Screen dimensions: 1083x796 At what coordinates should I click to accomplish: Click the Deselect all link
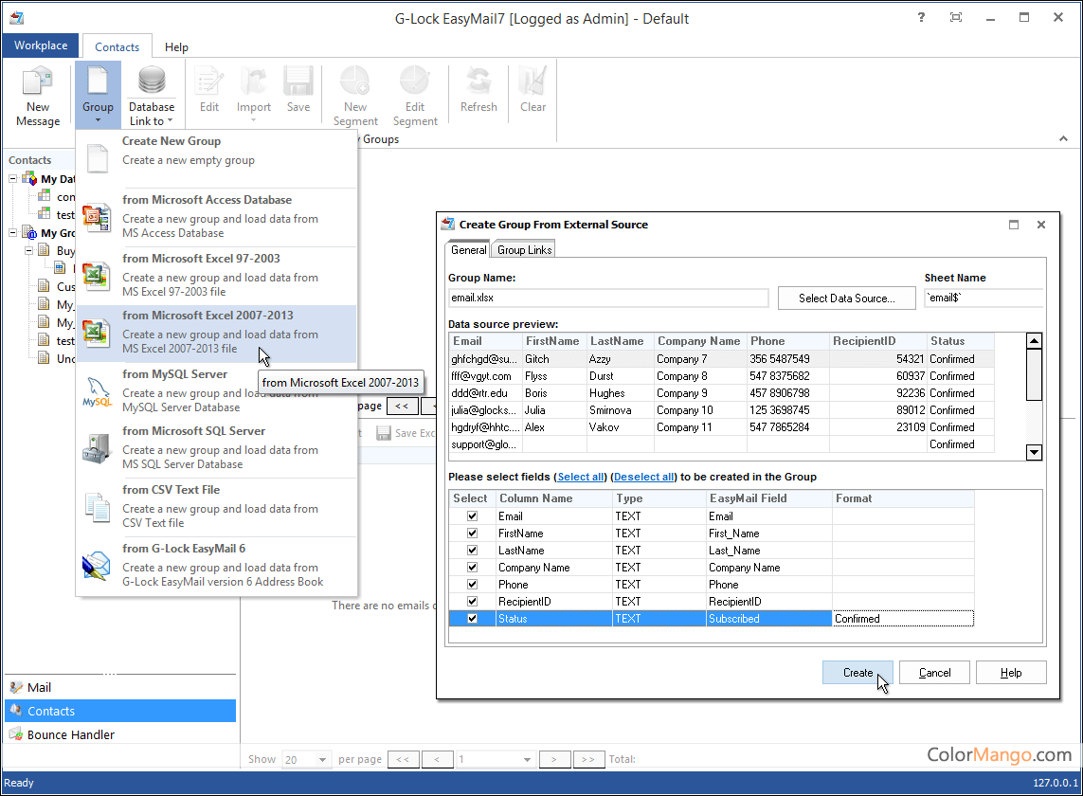pyautogui.click(x=645, y=477)
